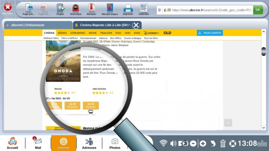This screenshot has height=151, width=269.
Task: Reserve the 19:35 showtime
Action: coord(91,105)
